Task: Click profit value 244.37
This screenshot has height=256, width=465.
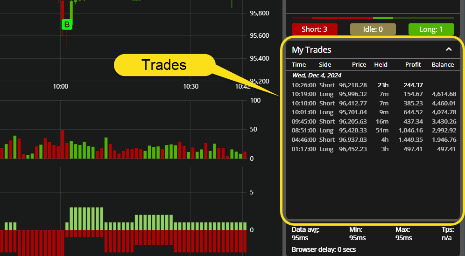Action: [x=413, y=85]
